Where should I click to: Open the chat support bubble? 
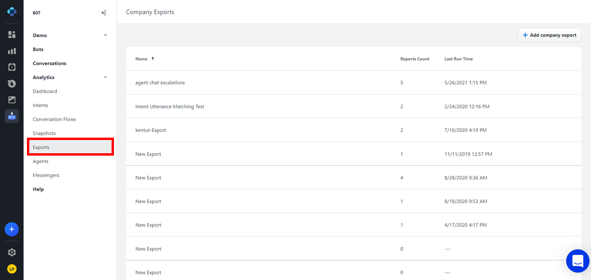pyautogui.click(x=577, y=261)
